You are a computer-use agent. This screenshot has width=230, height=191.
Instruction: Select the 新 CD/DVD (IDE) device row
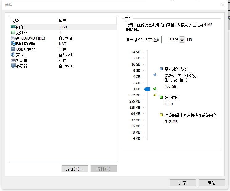[63, 38]
